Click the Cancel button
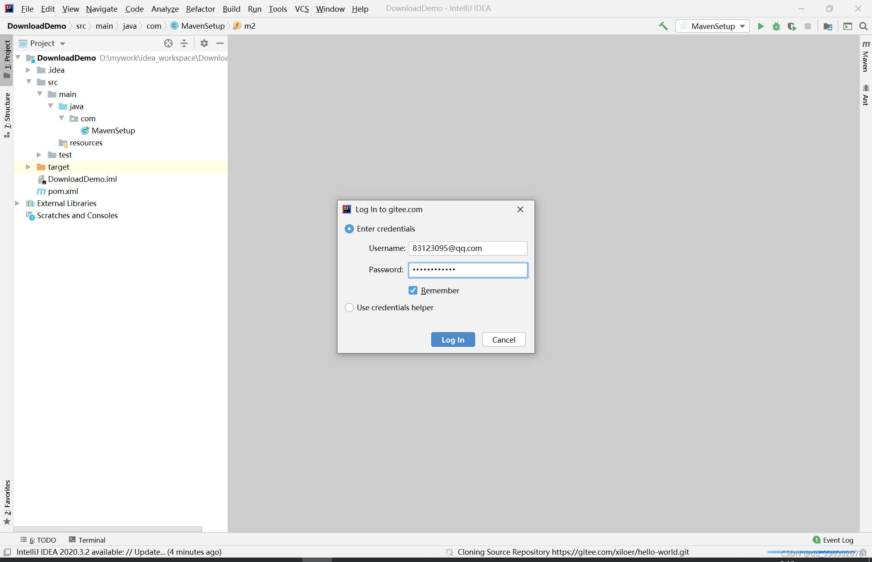The image size is (872, 562). pyautogui.click(x=503, y=340)
